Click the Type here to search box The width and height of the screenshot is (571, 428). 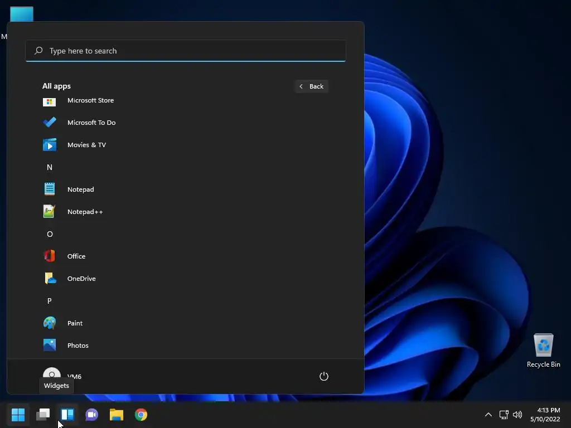[x=185, y=51]
